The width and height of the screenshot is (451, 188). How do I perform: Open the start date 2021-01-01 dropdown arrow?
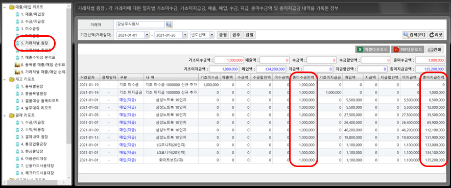point(147,35)
